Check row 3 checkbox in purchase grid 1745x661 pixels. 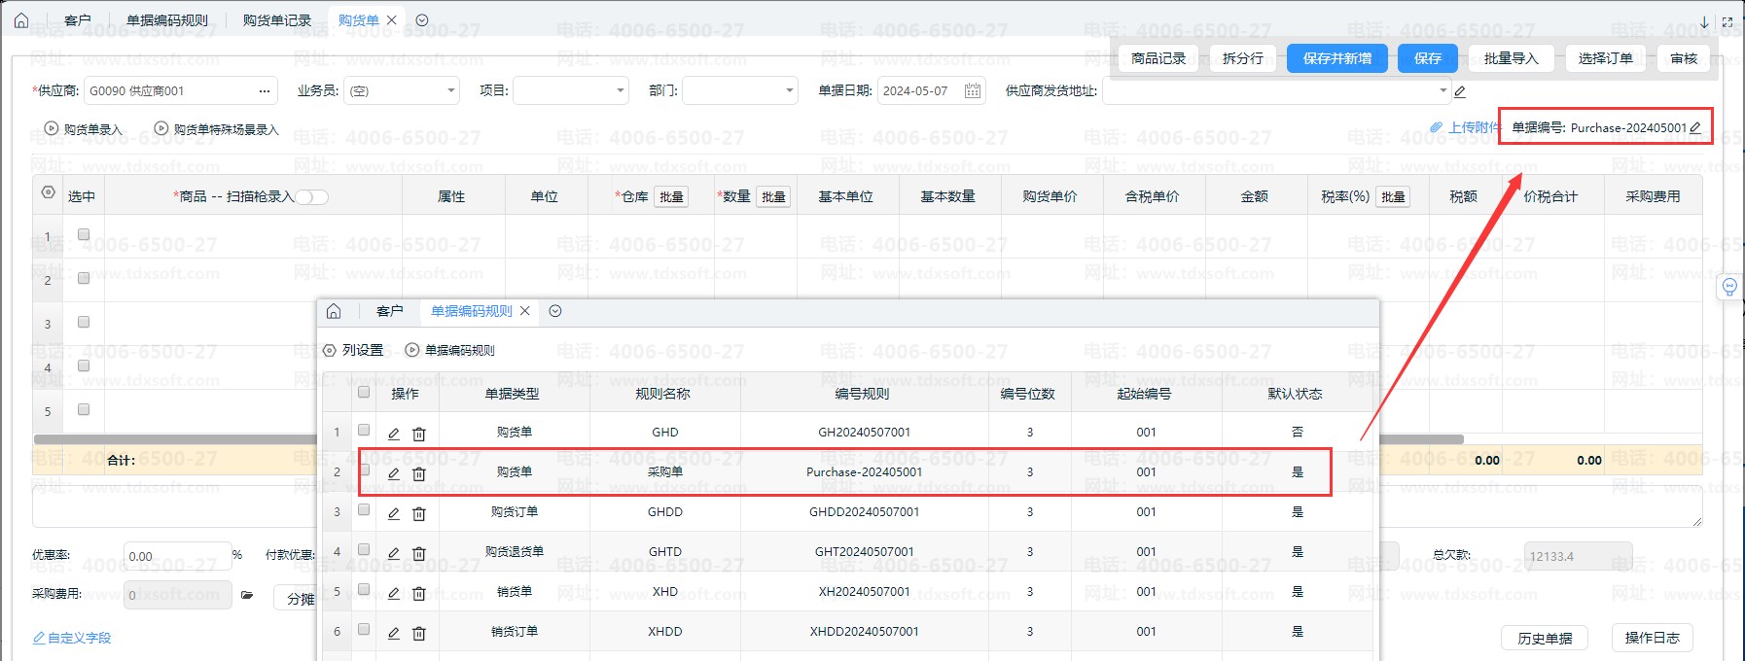click(x=84, y=322)
